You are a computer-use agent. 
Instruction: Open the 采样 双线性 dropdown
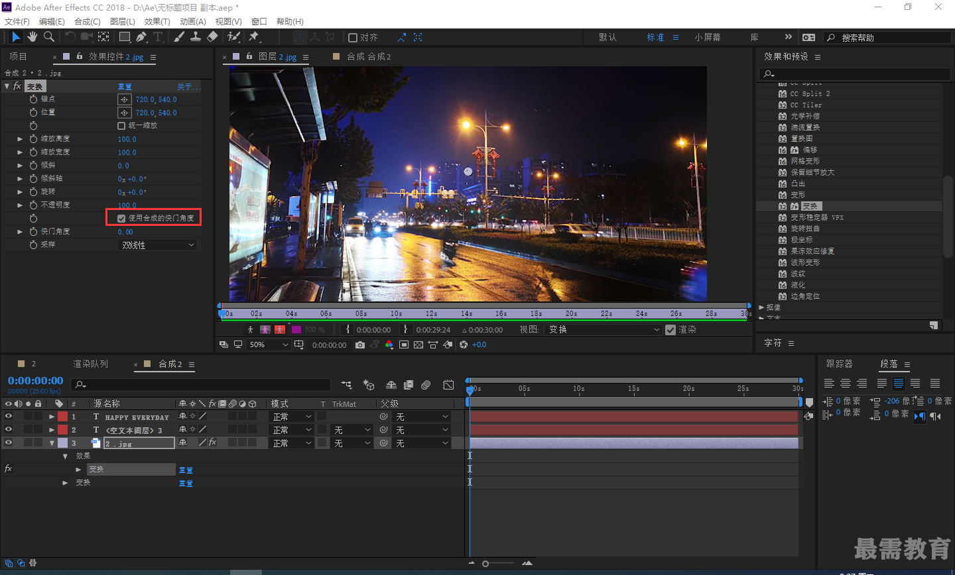(158, 245)
